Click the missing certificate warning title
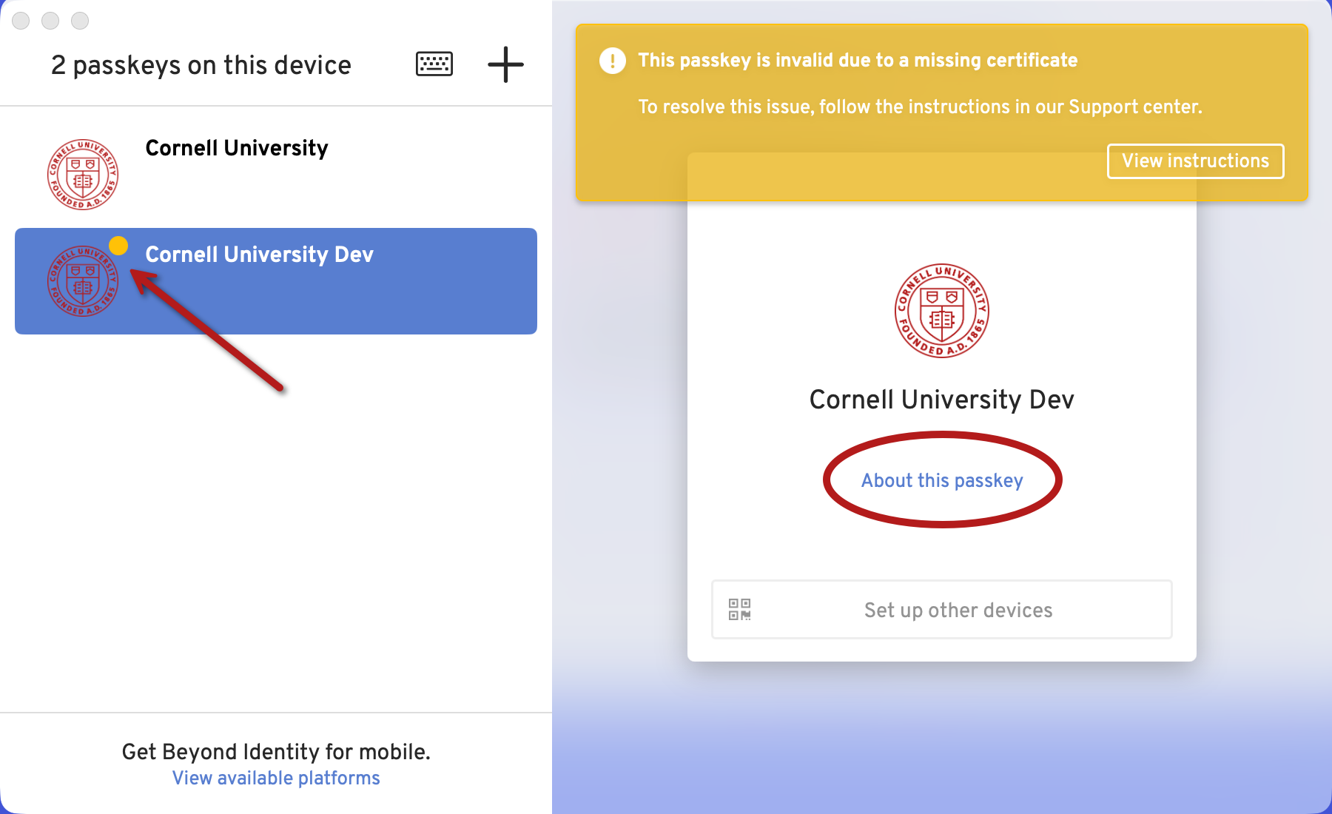This screenshot has width=1332, height=814. (x=858, y=61)
